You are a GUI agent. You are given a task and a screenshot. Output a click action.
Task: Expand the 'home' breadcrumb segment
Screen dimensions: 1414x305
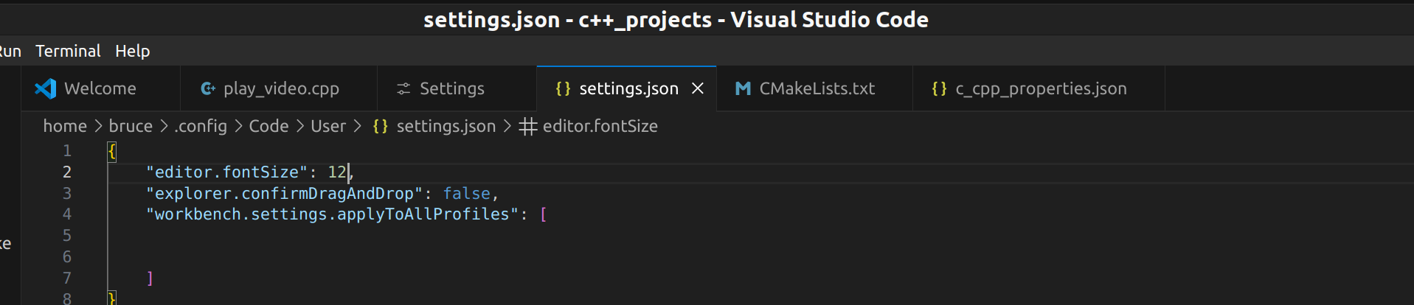click(65, 126)
